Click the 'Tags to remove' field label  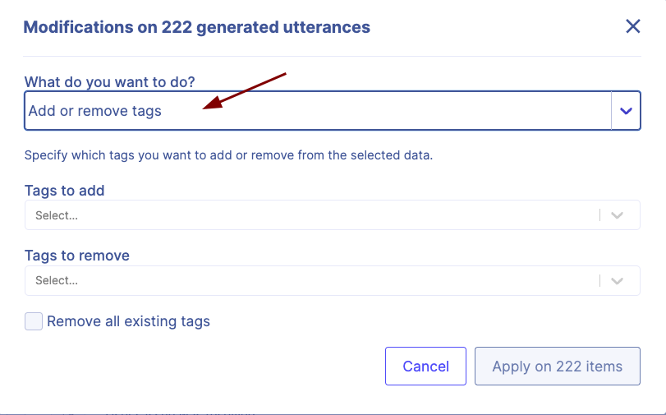coord(77,256)
